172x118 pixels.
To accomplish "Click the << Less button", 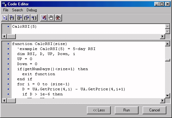I will click(x=99, y=110).
